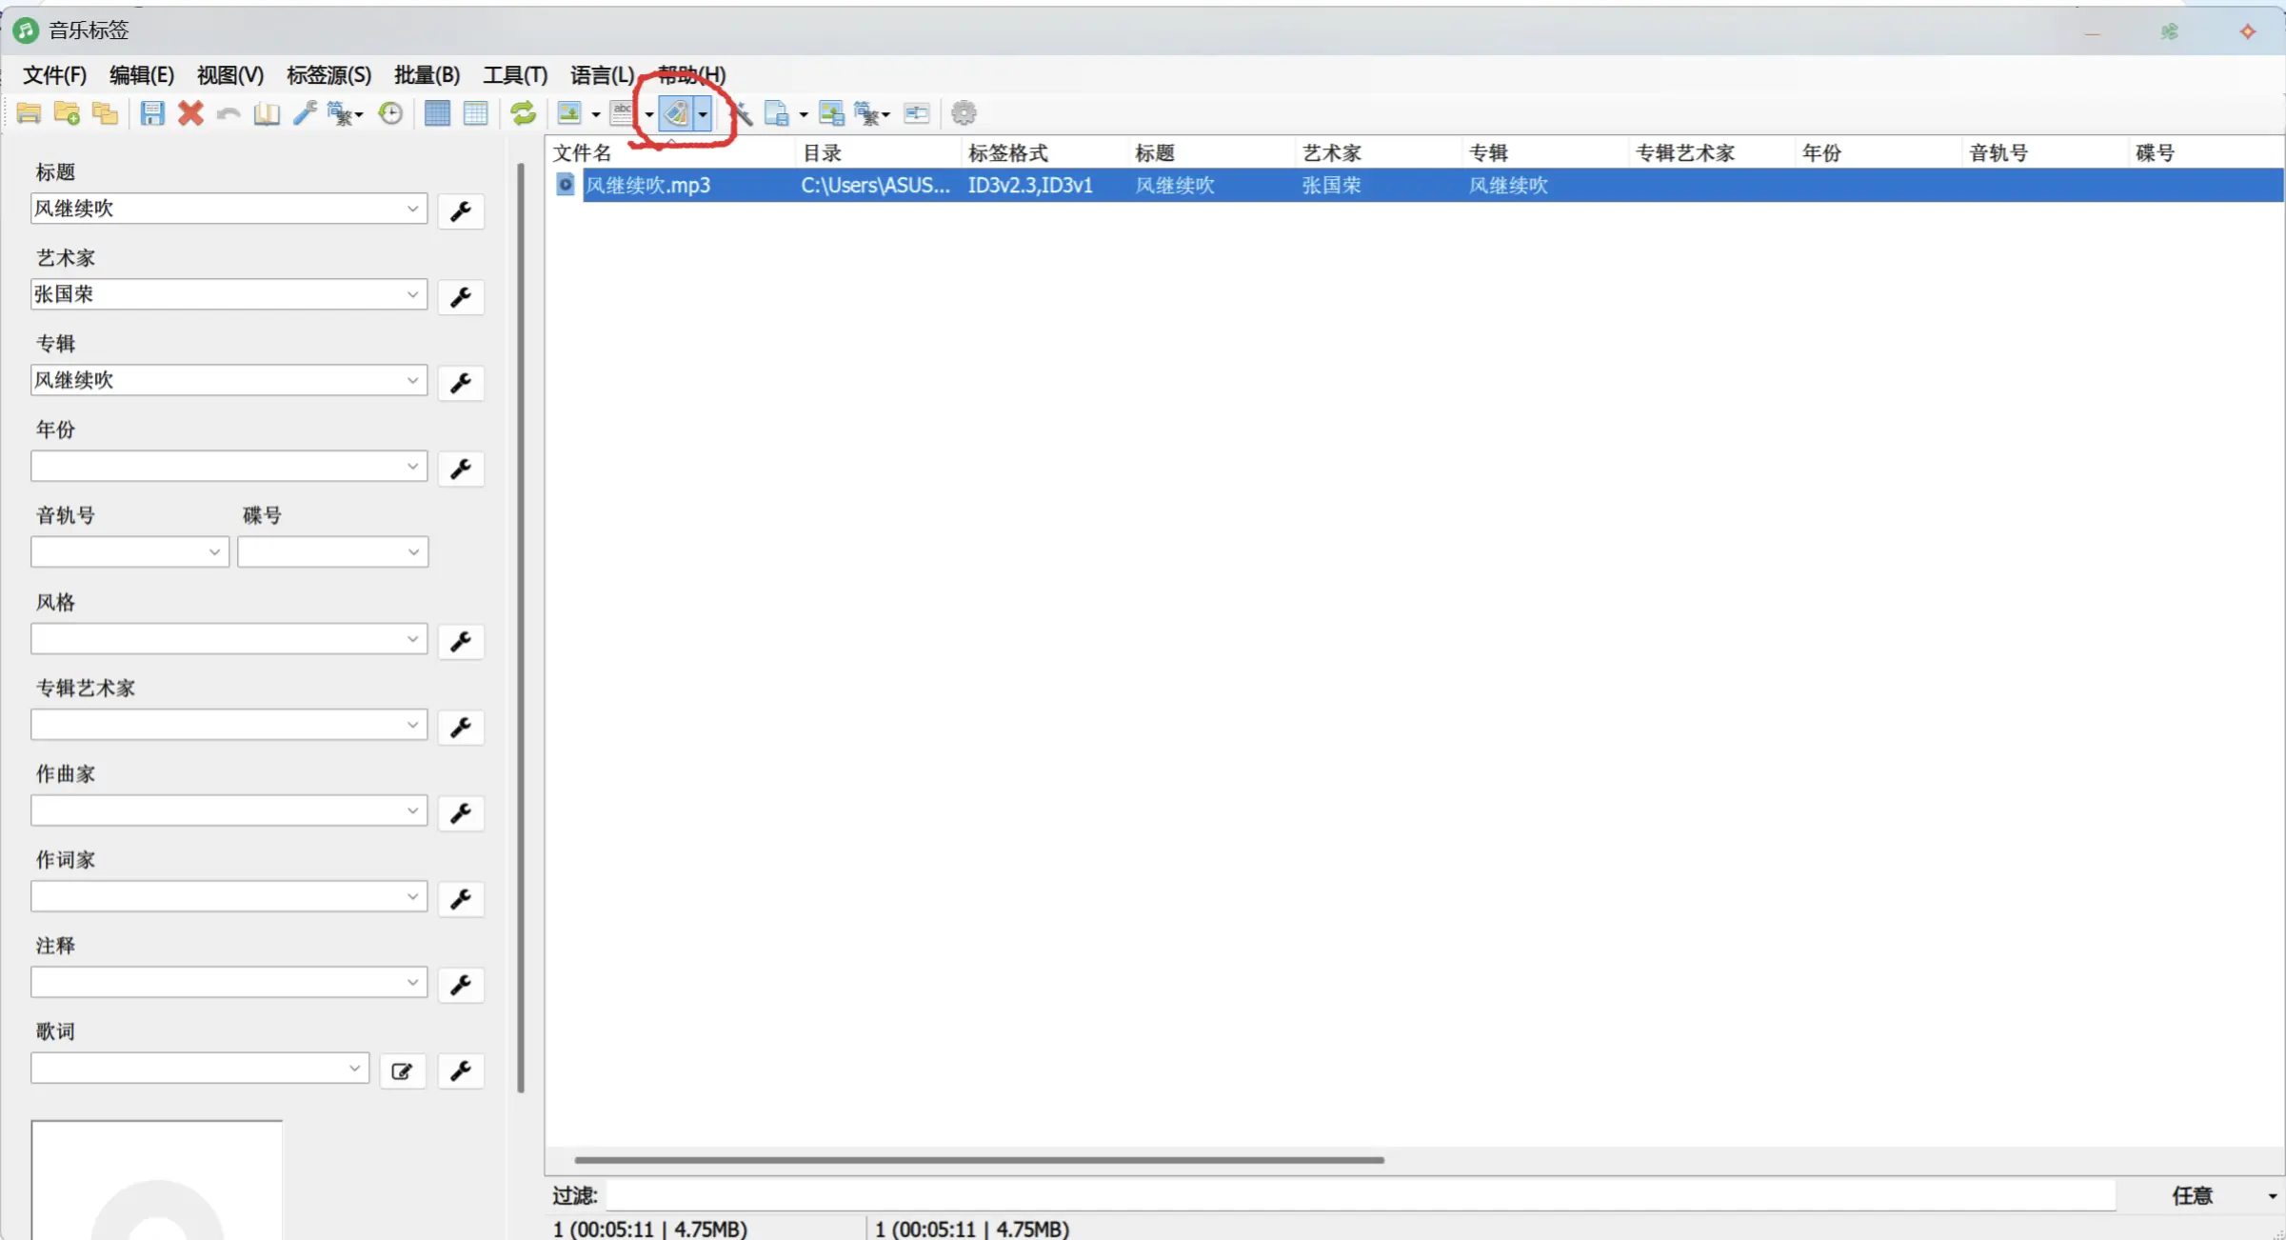Save tags with the floppy disk icon
The image size is (2286, 1240).
click(x=152, y=113)
